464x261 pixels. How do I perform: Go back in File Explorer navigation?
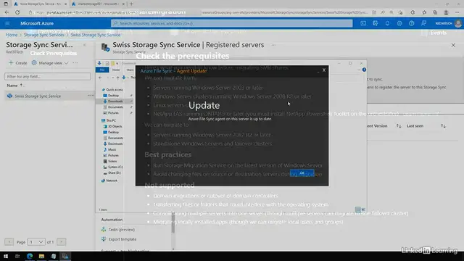pos(100,78)
